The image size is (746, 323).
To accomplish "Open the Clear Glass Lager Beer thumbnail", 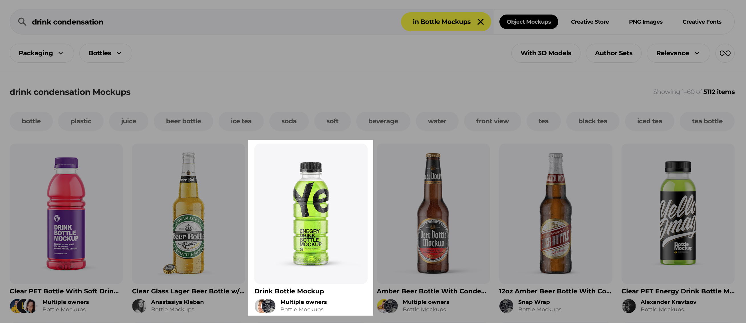I will click(x=188, y=214).
